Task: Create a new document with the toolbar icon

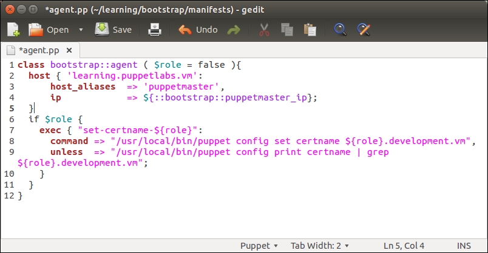Action: 13,30
